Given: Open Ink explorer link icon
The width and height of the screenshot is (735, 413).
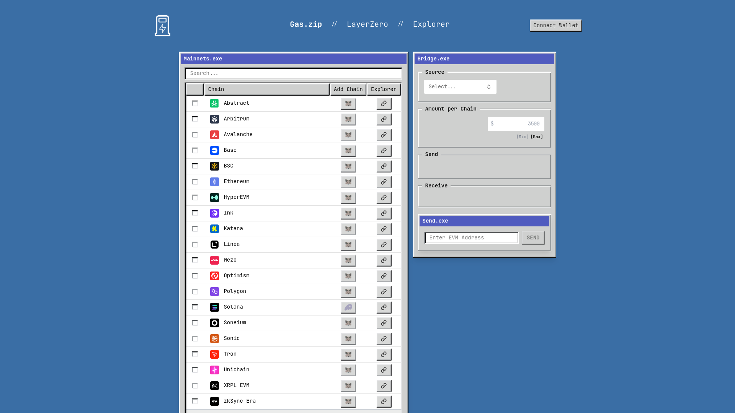Looking at the screenshot, I should [x=384, y=213].
